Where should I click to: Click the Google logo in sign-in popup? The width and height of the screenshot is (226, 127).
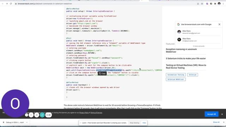178,24
